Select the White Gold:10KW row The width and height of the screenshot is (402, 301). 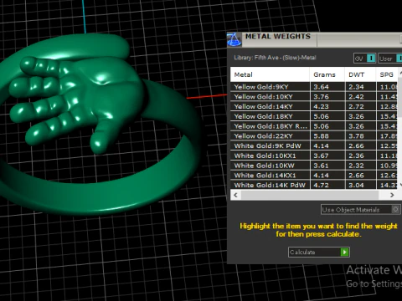click(x=313, y=166)
